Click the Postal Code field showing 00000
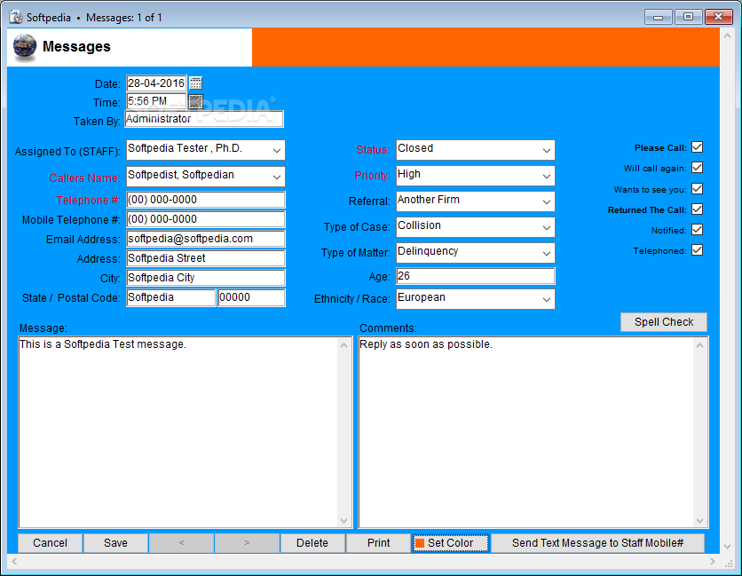The height and width of the screenshot is (576, 742). pos(251,297)
